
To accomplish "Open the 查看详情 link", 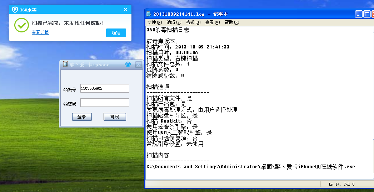I will point(40,32).
